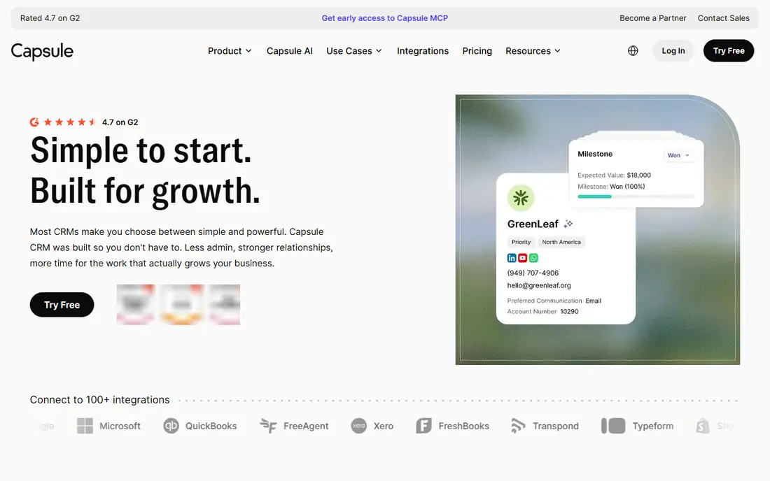Click the FreshBooks integration name
The width and height of the screenshot is (770, 481).
(x=463, y=426)
